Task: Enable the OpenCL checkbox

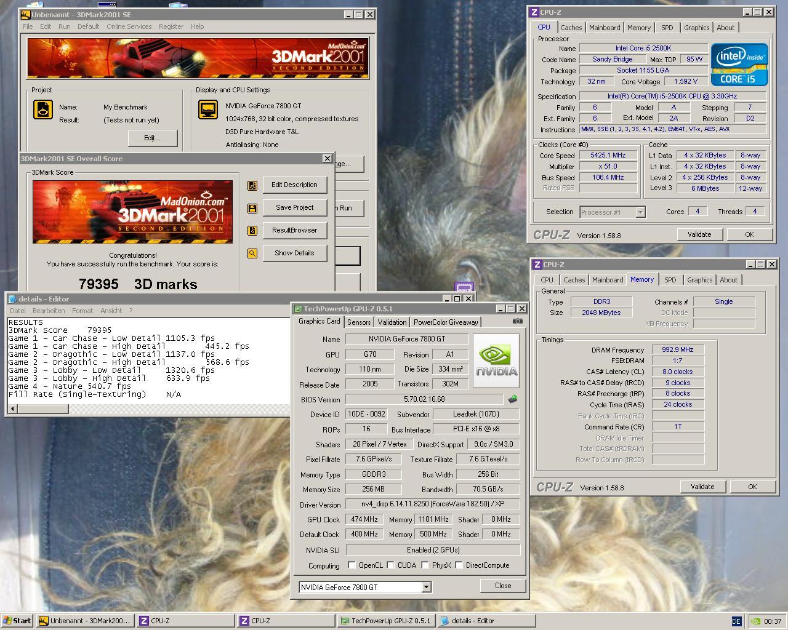Action: click(352, 565)
